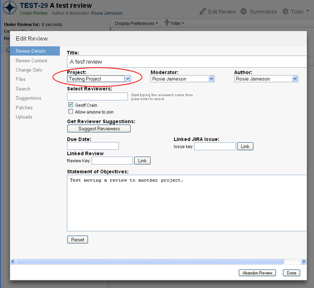Enable Allow anyone to join checkbox
This screenshot has width=314, height=288.
[71, 111]
